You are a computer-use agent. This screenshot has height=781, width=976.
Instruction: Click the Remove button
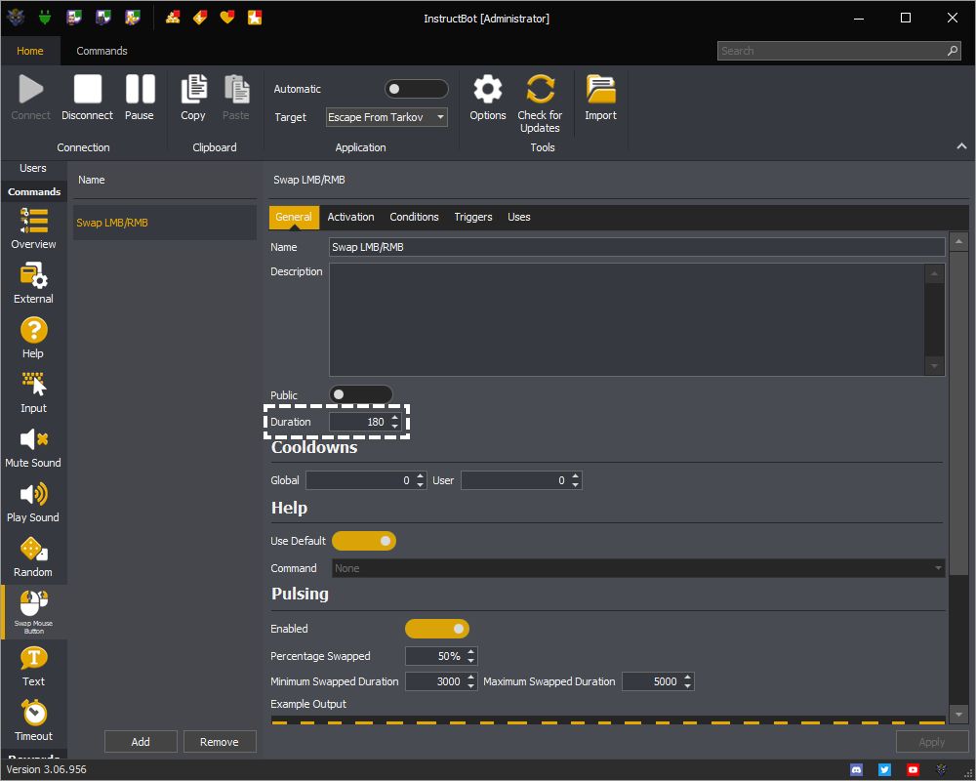pos(219,742)
